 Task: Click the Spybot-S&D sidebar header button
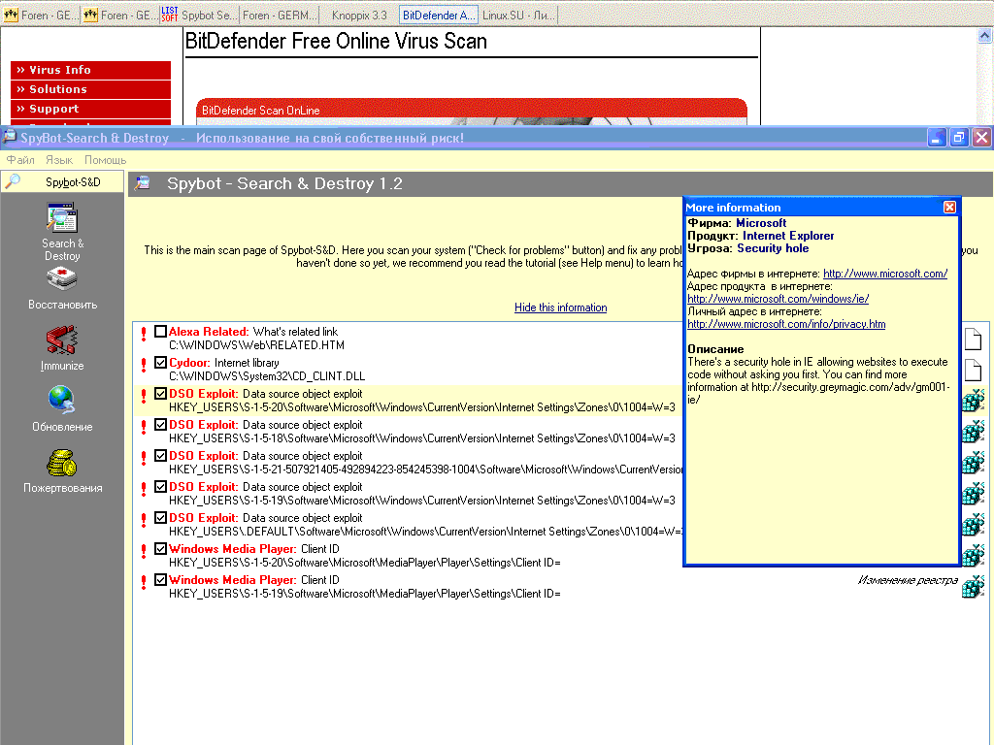coord(62,181)
